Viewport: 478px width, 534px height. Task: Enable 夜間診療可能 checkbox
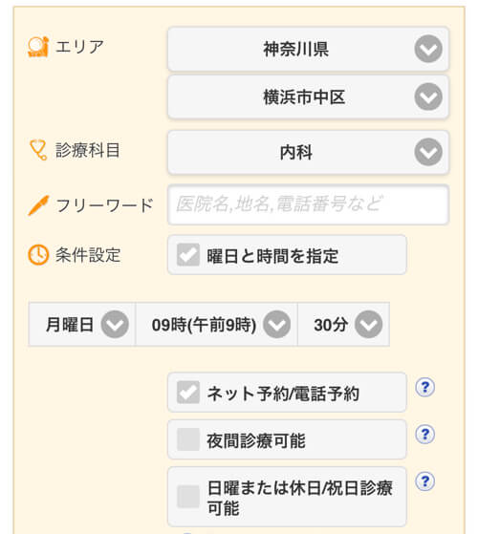point(188,439)
